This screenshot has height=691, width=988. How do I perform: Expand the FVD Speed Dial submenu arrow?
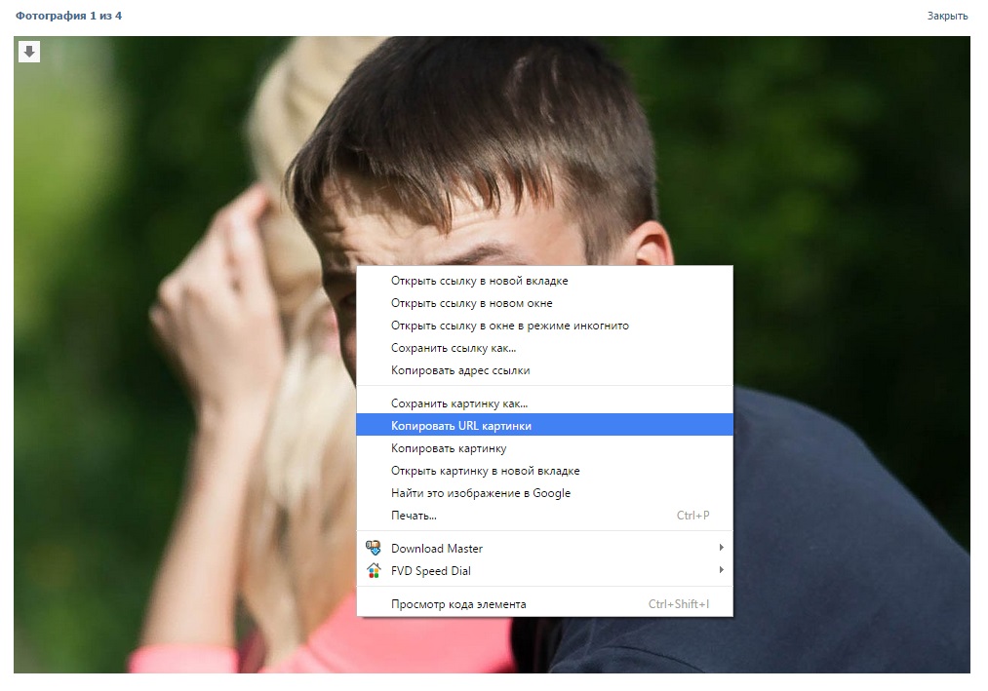click(722, 570)
